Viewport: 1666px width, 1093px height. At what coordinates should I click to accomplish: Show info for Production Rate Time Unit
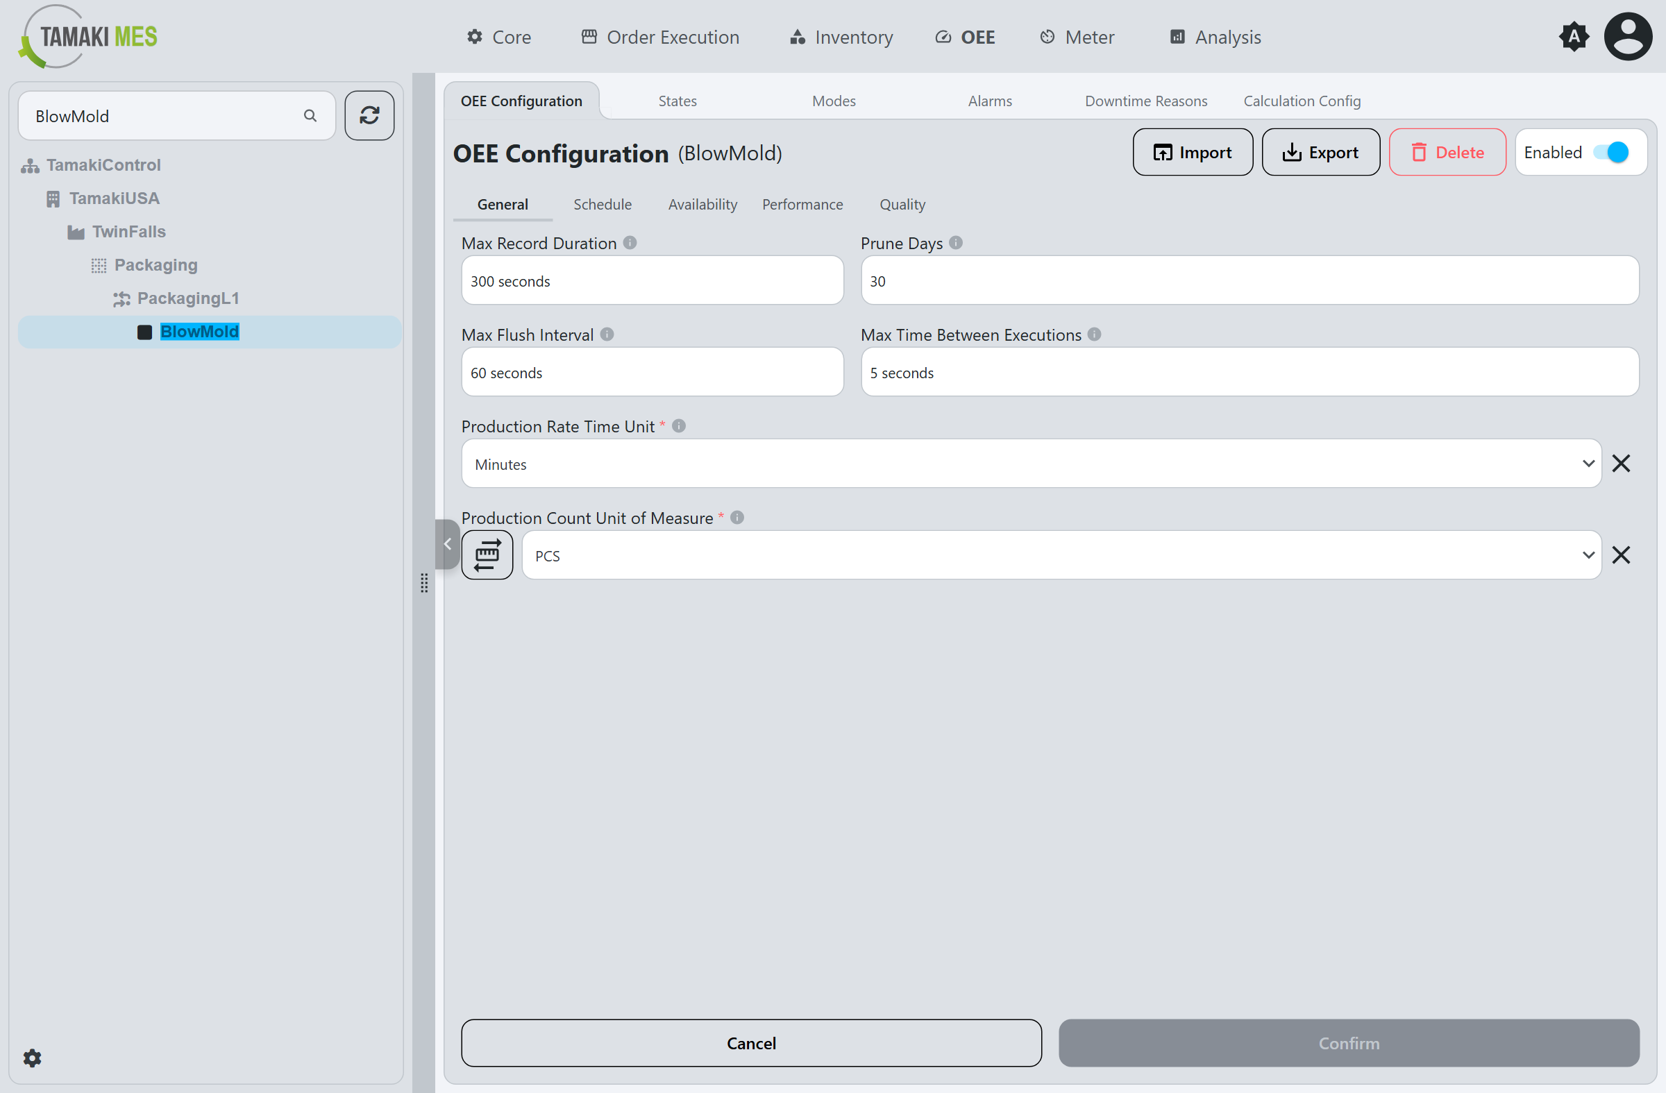click(x=678, y=426)
